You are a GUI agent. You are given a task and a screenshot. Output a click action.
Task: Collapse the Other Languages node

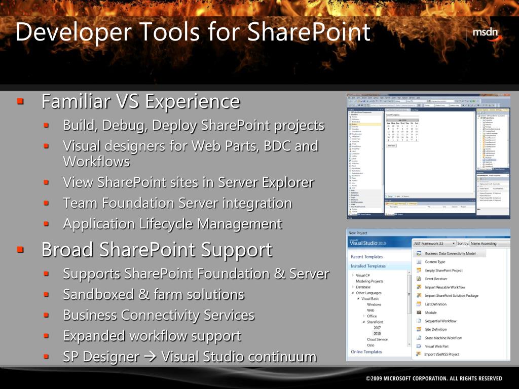352,293
